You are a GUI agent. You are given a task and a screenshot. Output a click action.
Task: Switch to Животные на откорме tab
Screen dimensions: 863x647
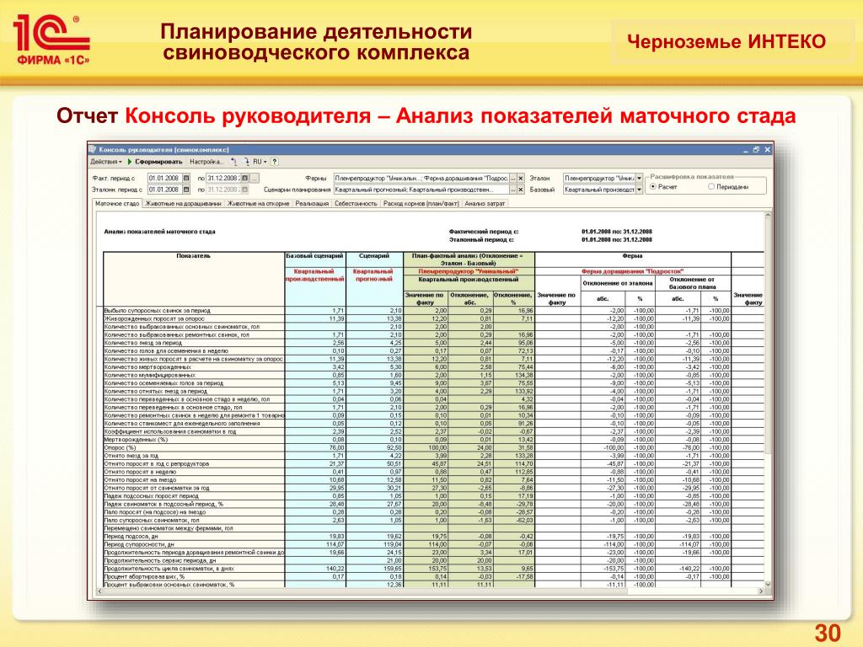click(x=258, y=204)
